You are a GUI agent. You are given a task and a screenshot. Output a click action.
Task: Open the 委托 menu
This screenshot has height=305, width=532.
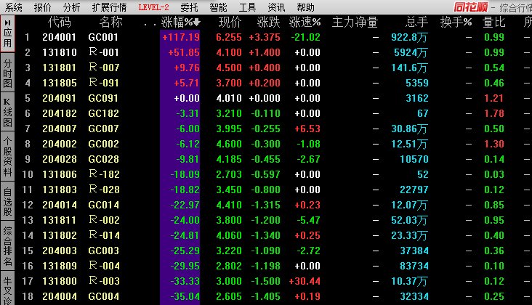(x=188, y=7)
